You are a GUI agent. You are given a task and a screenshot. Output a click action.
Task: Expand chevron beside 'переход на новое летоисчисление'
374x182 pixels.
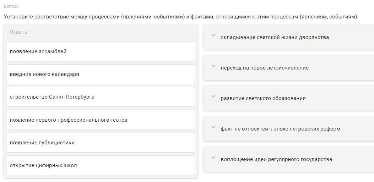(x=213, y=66)
